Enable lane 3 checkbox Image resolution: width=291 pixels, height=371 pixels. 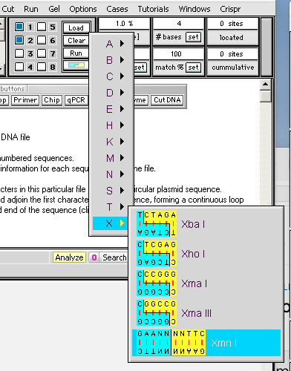tap(19, 53)
